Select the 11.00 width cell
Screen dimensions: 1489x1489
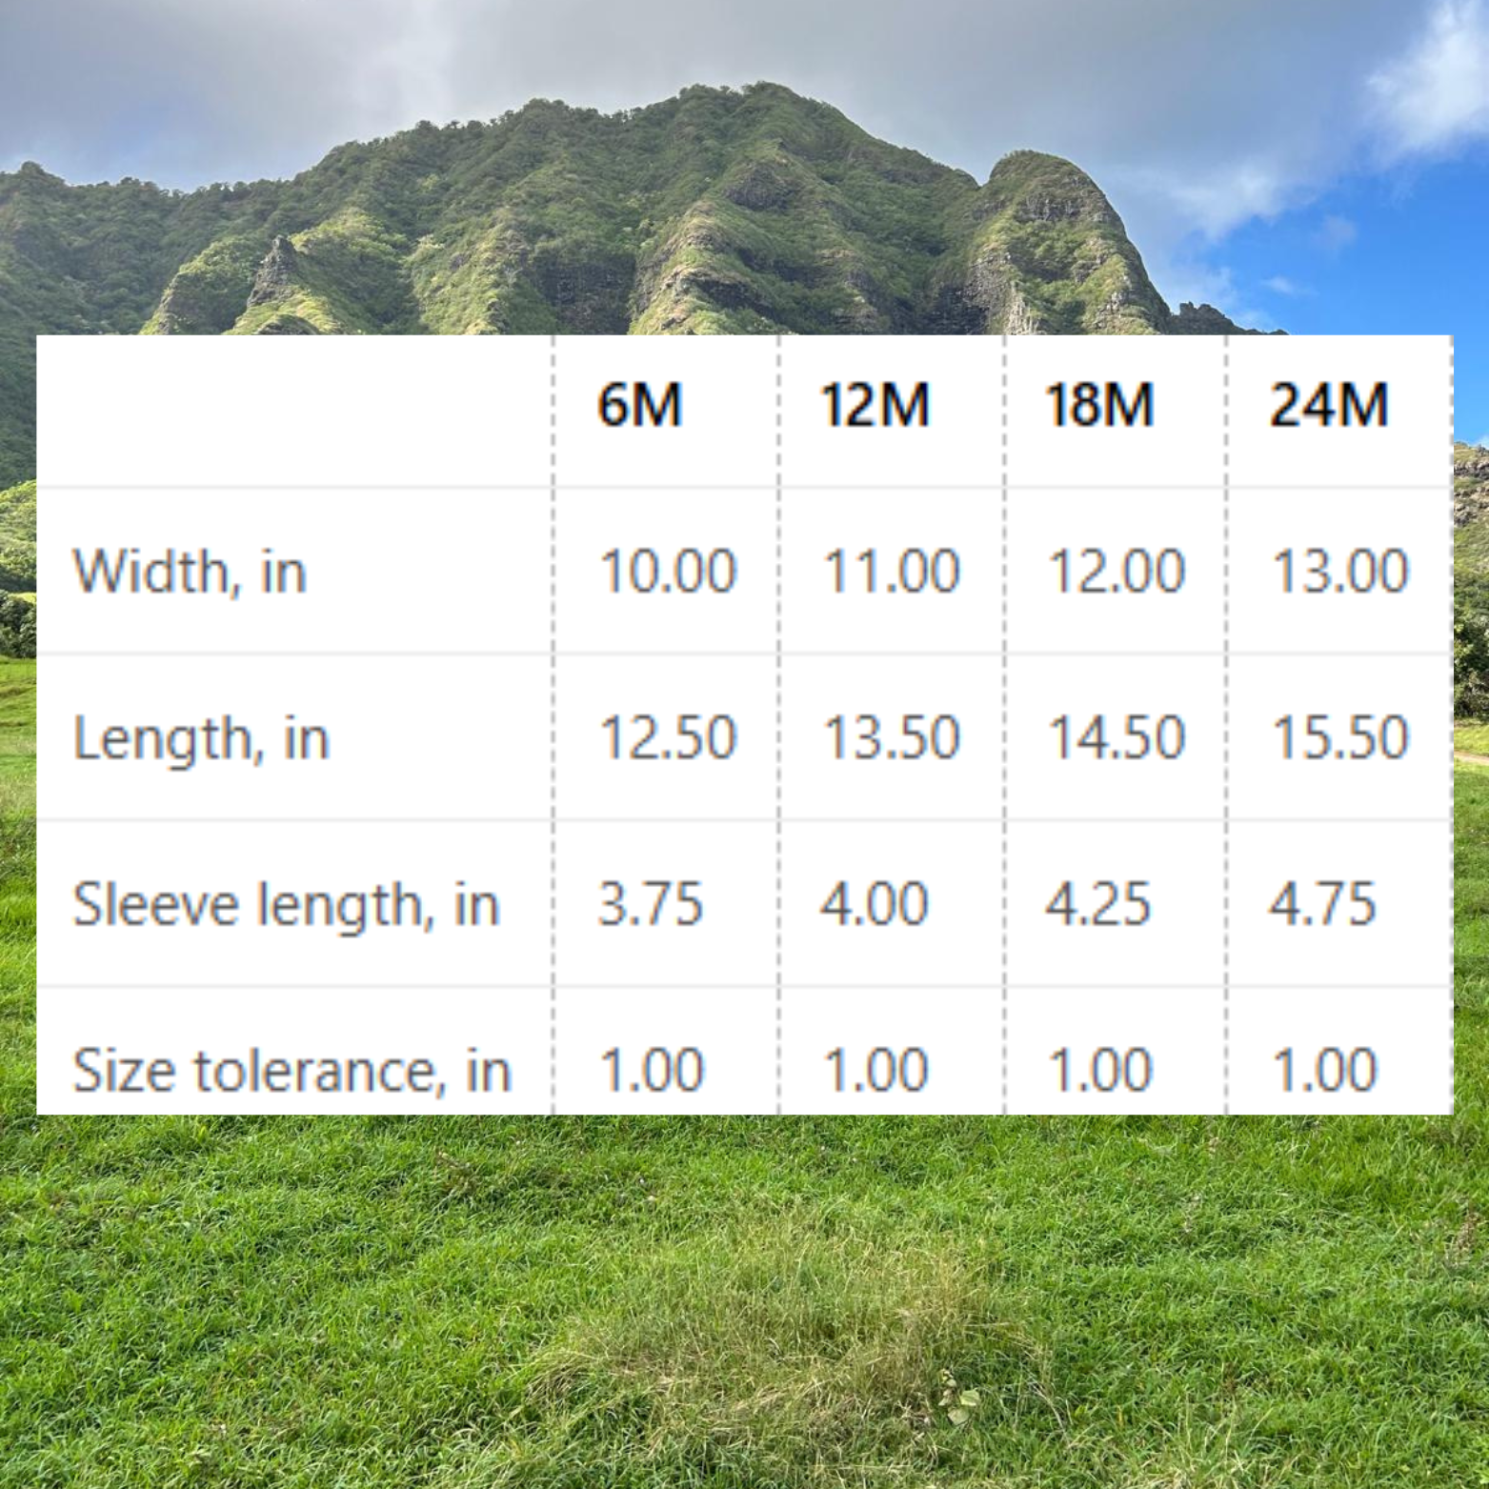891,572
